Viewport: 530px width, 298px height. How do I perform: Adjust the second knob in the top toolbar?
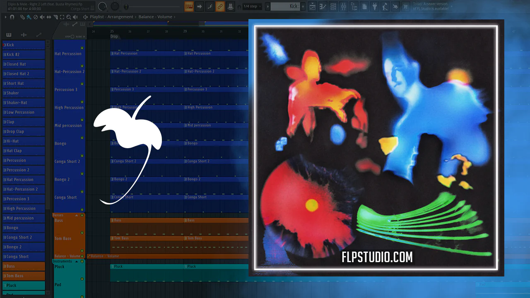[x=115, y=6]
